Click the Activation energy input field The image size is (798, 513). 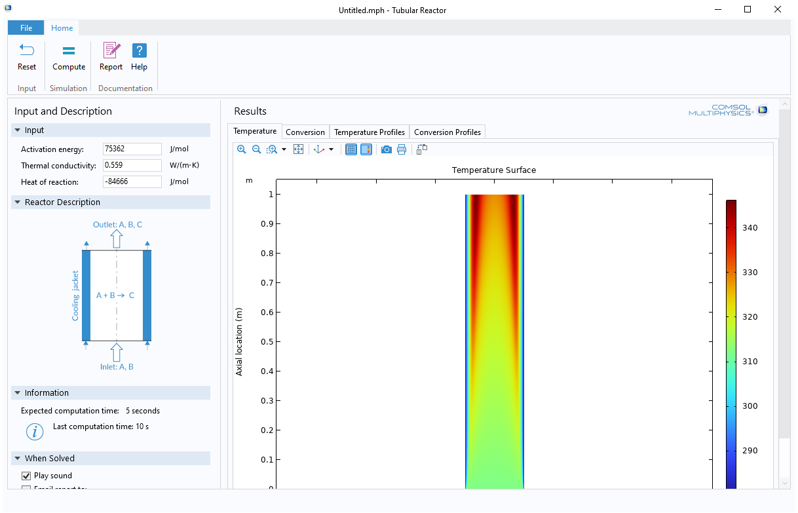point(132,149)
